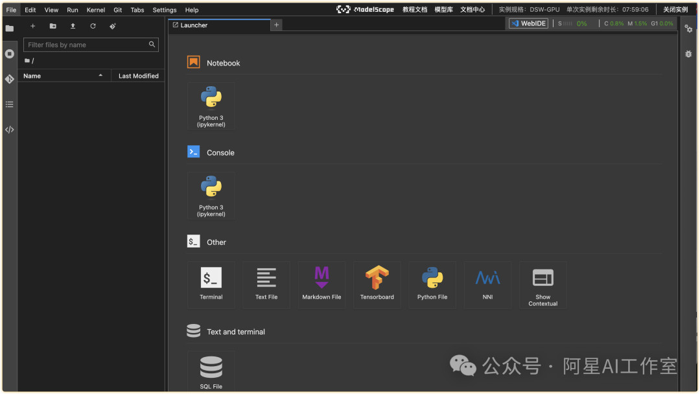
Task: Open the Kernel menu
Action: point(95,10)
